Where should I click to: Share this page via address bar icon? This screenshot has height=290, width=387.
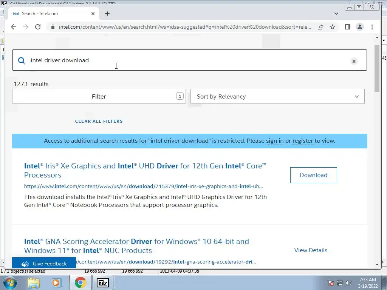(320, 27)
